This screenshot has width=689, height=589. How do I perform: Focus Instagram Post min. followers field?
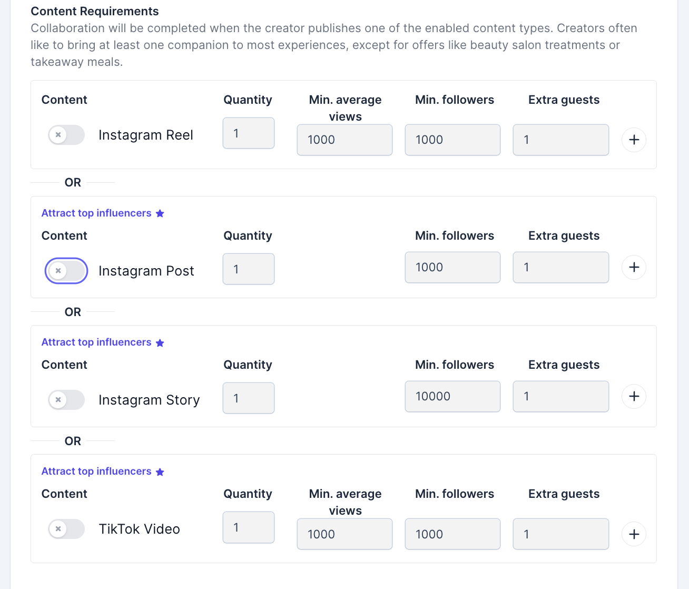[x=452, y=268]
